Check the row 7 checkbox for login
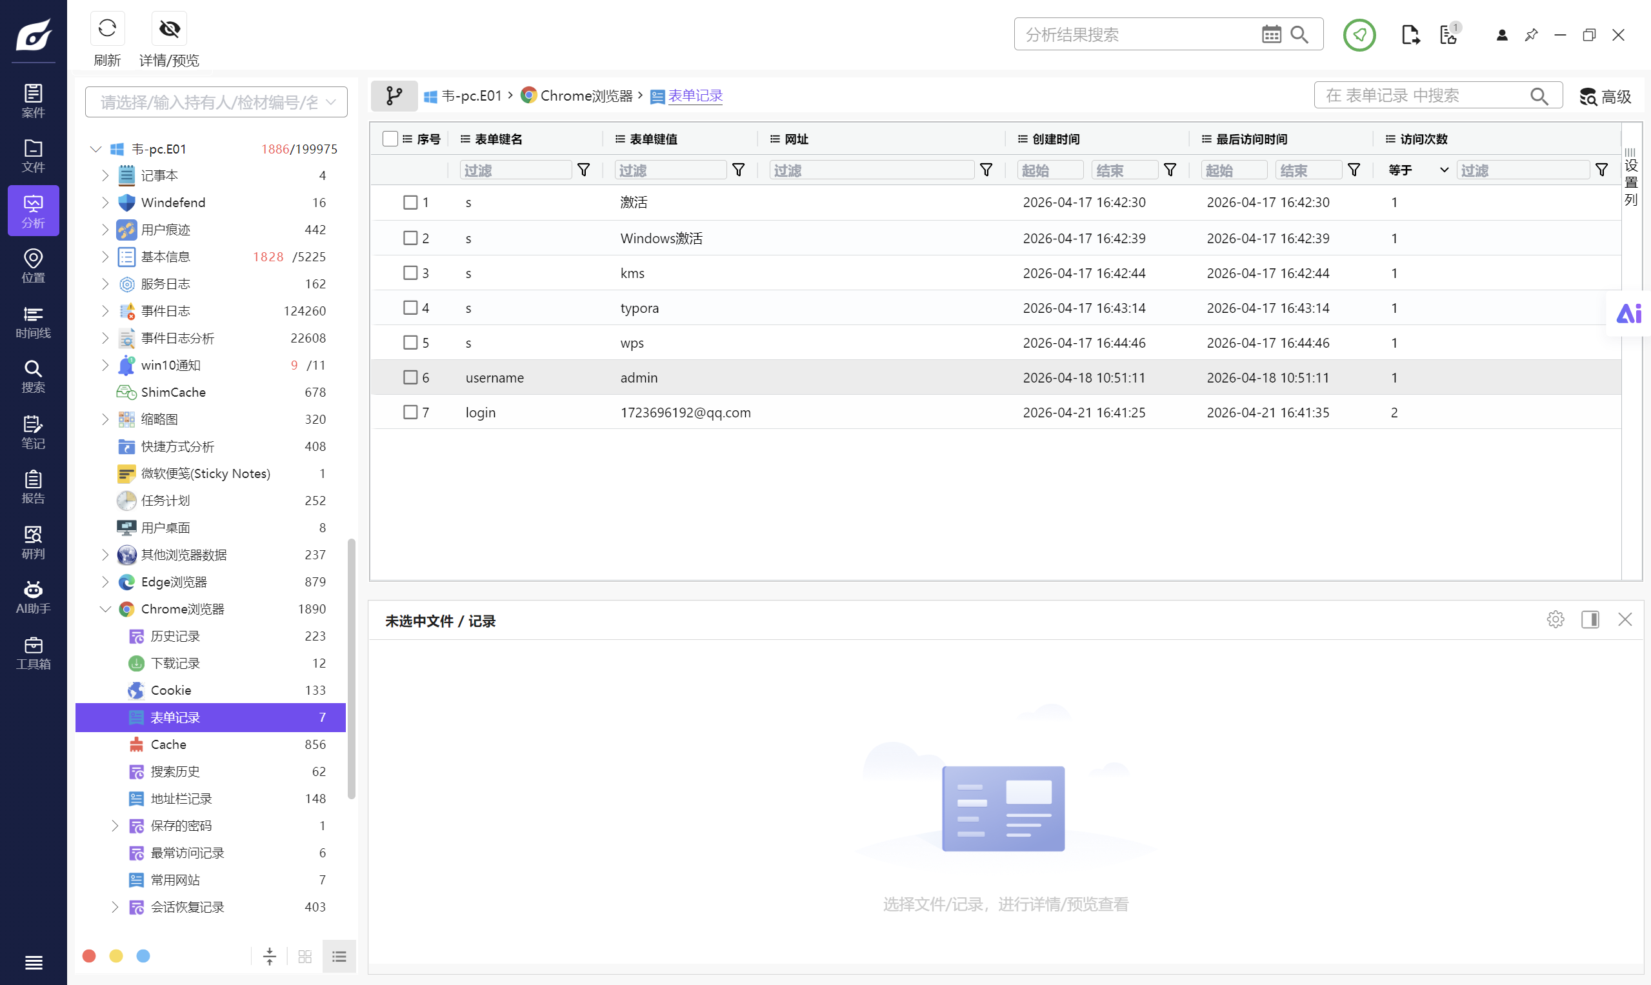 pos(410,412)
